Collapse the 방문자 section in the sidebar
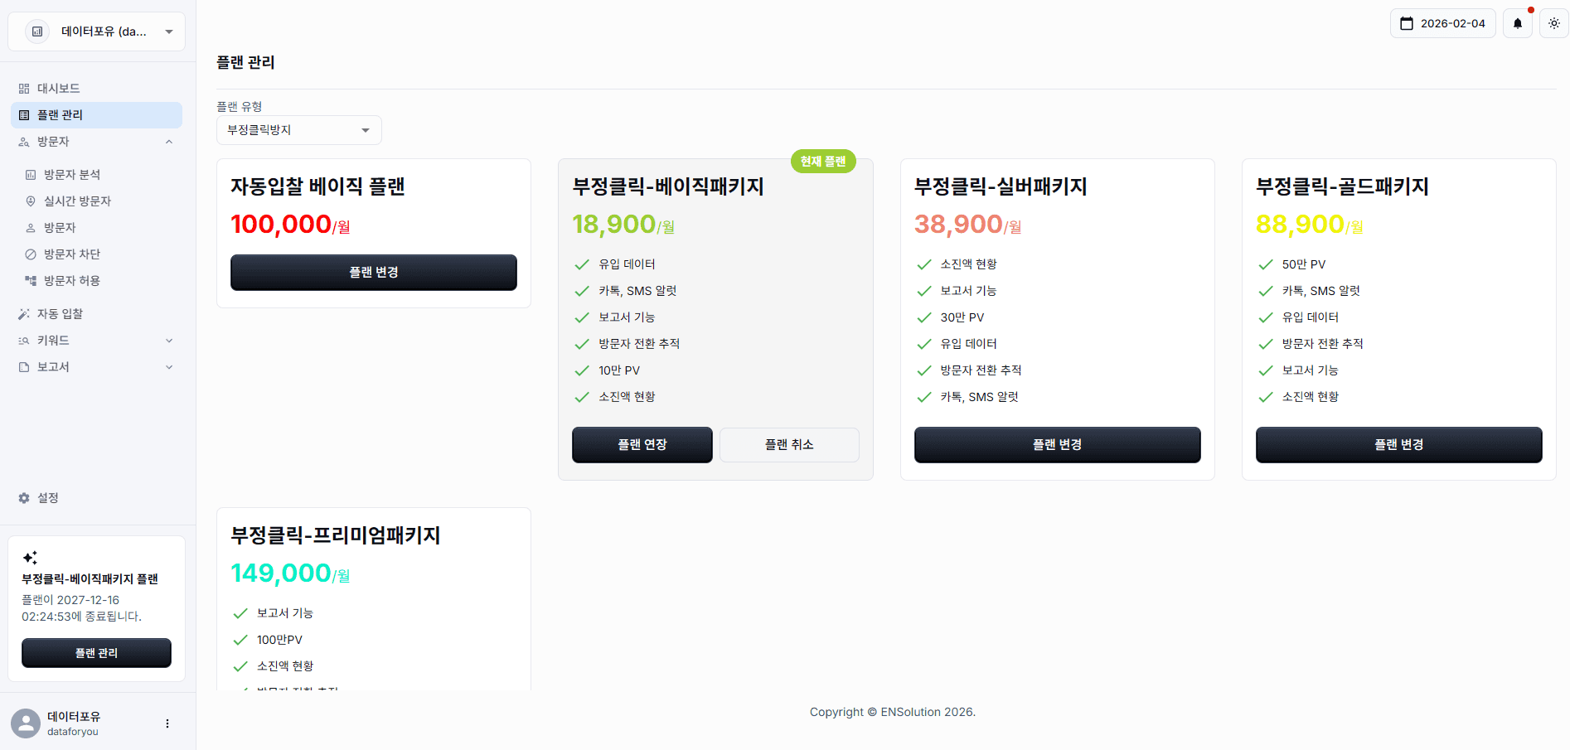The width and height of the screenshot is (1570, 750). pyautogui.click(x=169, y=141)
